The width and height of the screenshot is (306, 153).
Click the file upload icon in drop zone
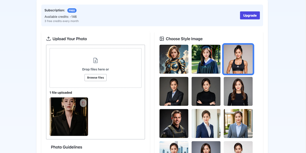coord(95,60)
